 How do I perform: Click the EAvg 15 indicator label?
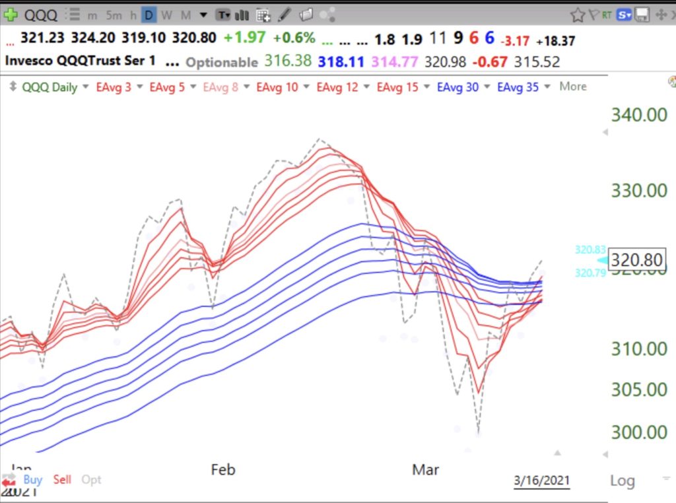coord(397,87)
